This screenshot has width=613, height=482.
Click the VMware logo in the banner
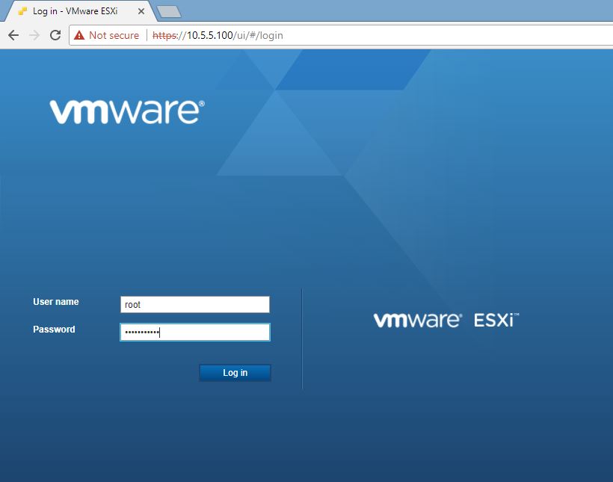(126, 111)
